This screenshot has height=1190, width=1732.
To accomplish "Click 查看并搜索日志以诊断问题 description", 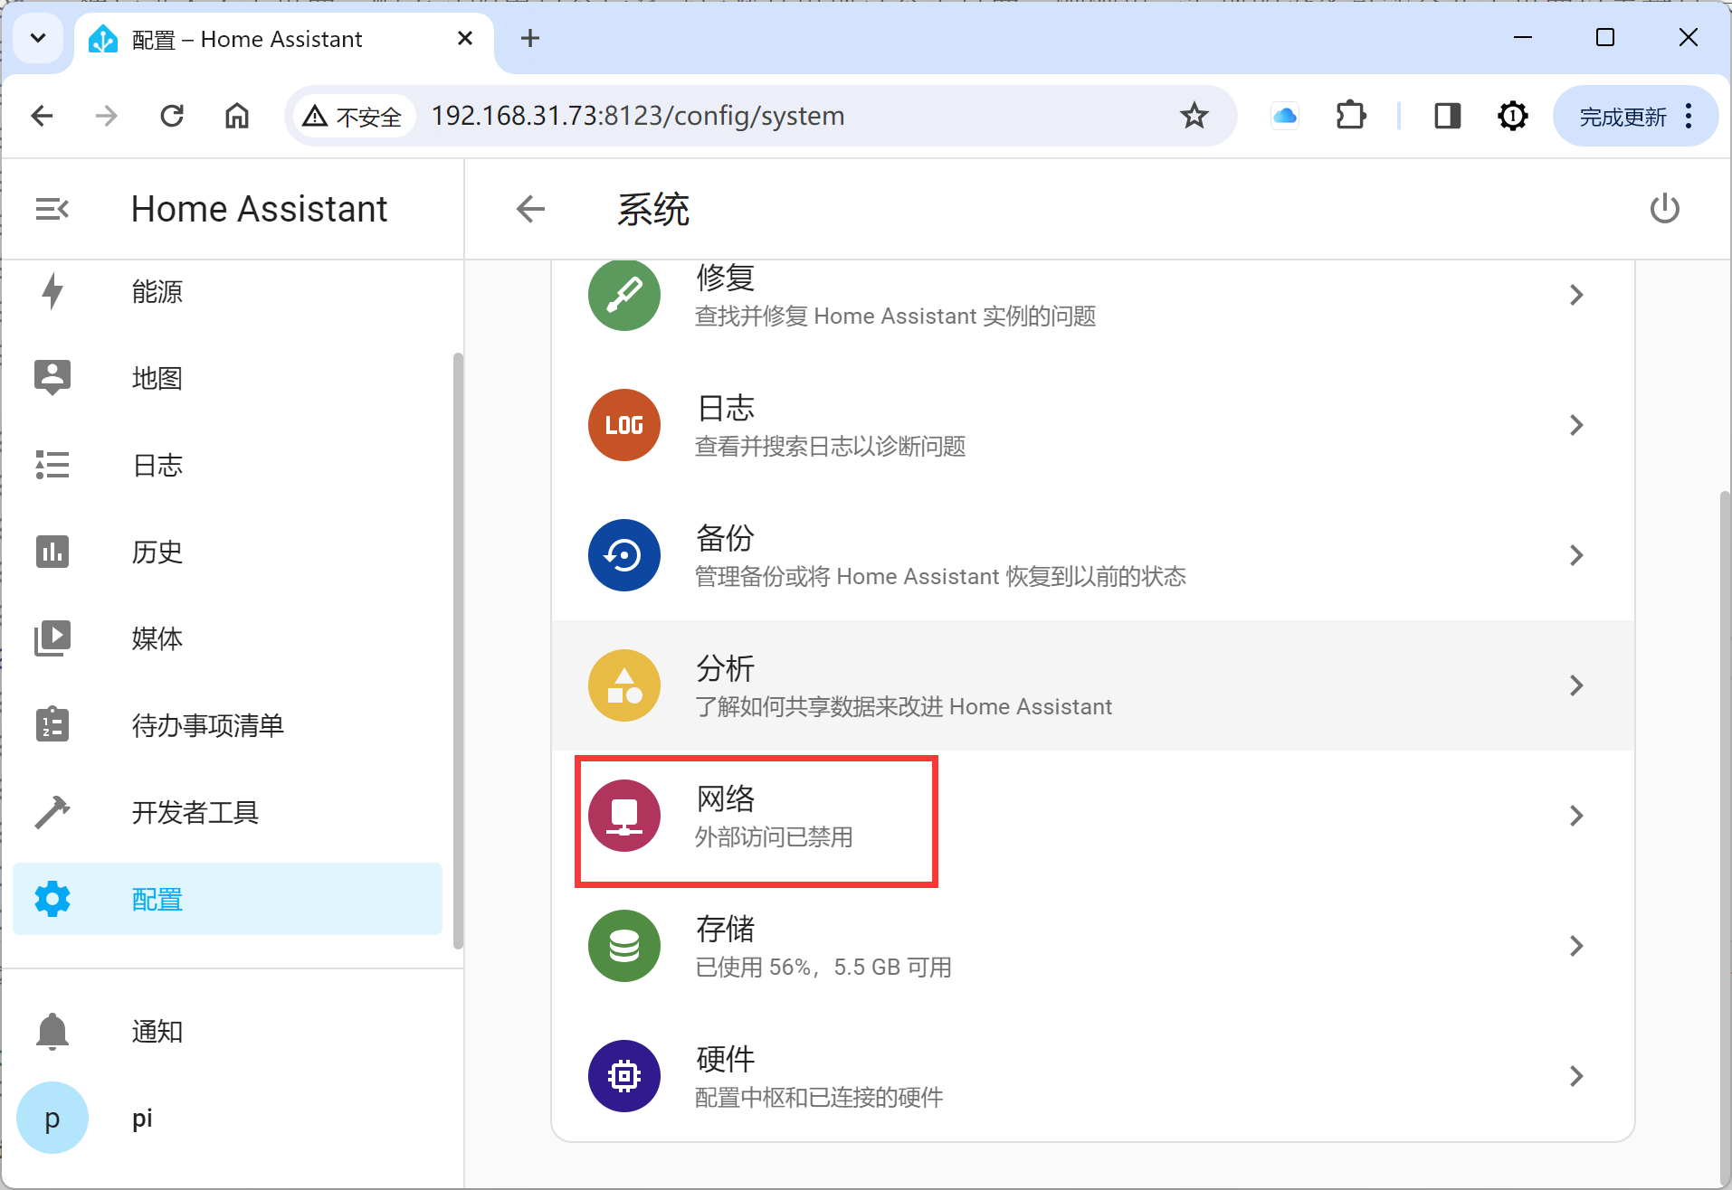I will click(830, 446).
